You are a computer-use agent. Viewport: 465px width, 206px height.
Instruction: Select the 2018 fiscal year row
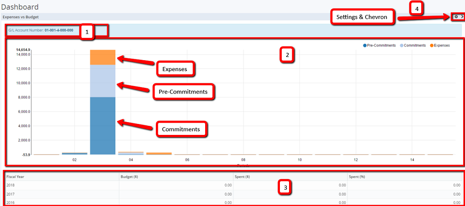[x=12, y=185]
